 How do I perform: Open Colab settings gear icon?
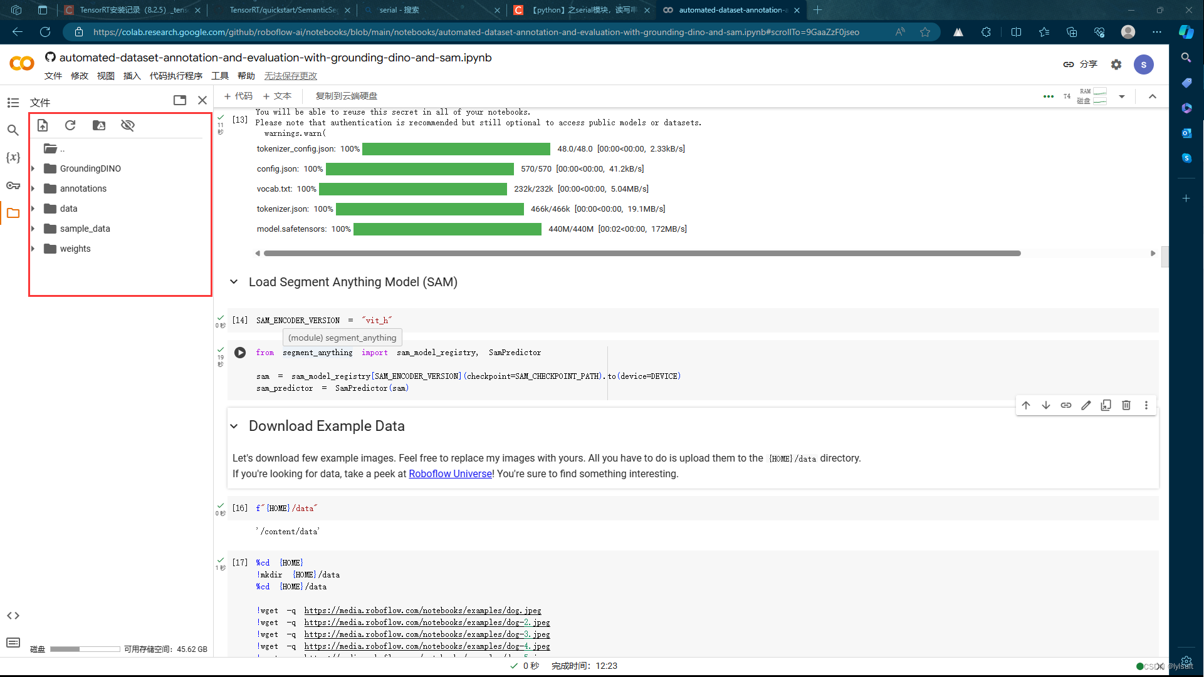1116,65
